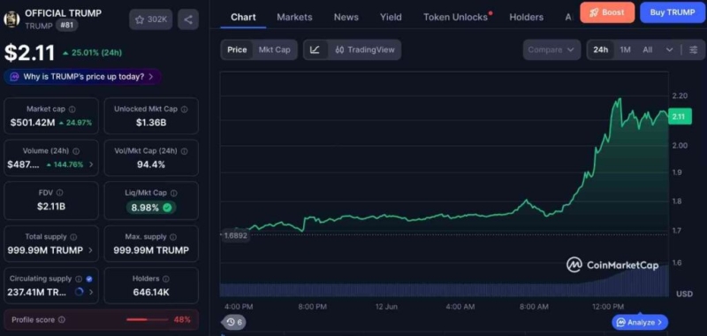Expand more time range options chevron
This screenshot has height=336, width=707.
[669, 50]
